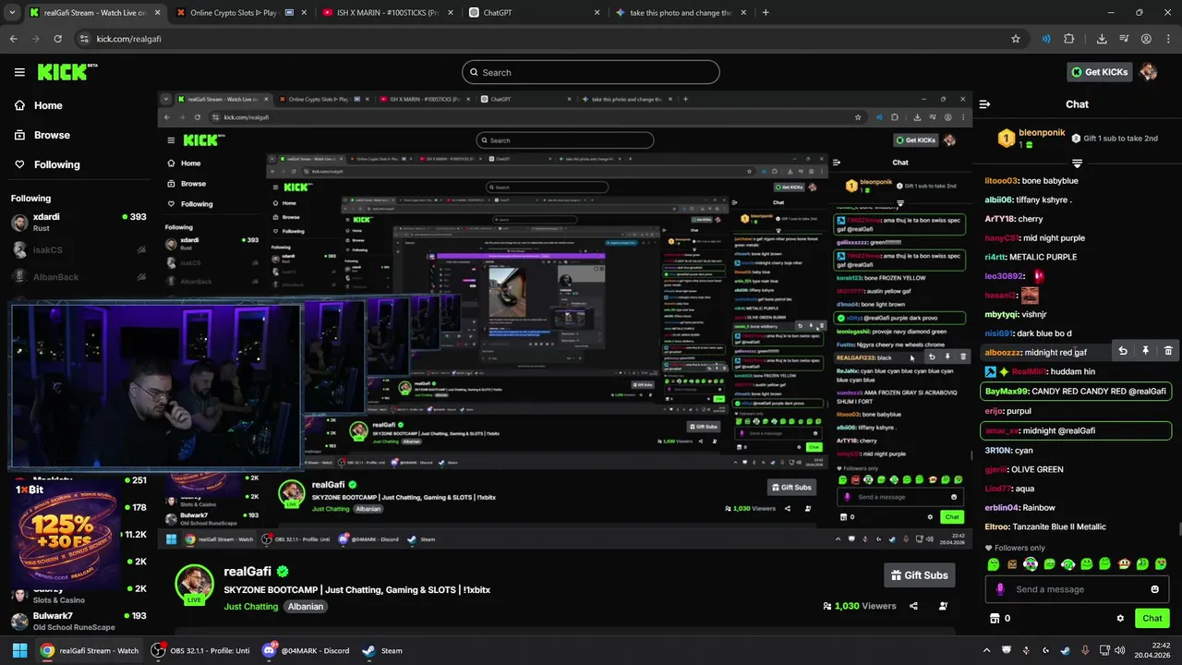The image size is (1182, 665).
Task: Collapse the chat panel arrow icon
Action: tap(984, 104)
